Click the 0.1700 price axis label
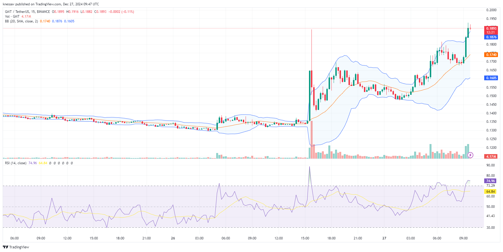This screenshot has width=503, height=252. click(x=491, y=62)
